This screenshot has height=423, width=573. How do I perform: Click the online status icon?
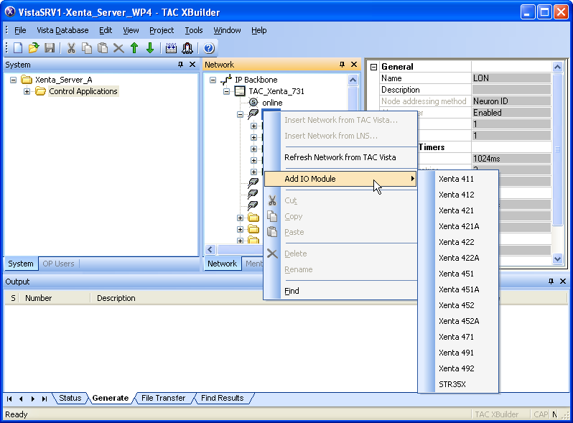pyautogui.click(x=253, y=103)
